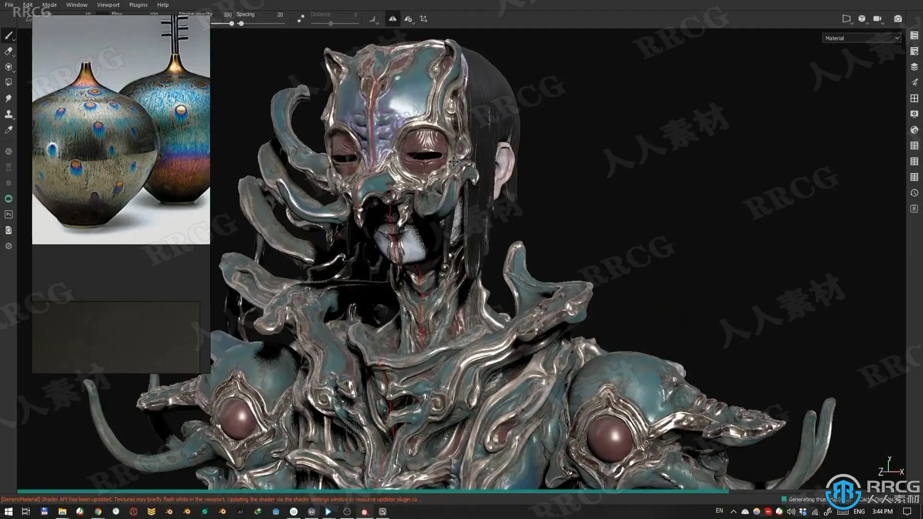This screenshot has height=519, width=923.
Task: Expand the 3D cube view mode dropdown
Action: [x=862, y=19]
